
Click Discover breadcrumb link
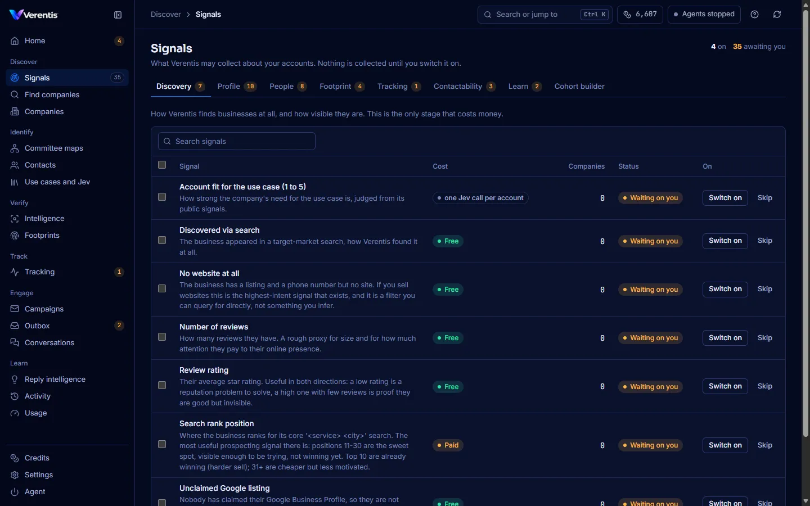pos(166,15)
